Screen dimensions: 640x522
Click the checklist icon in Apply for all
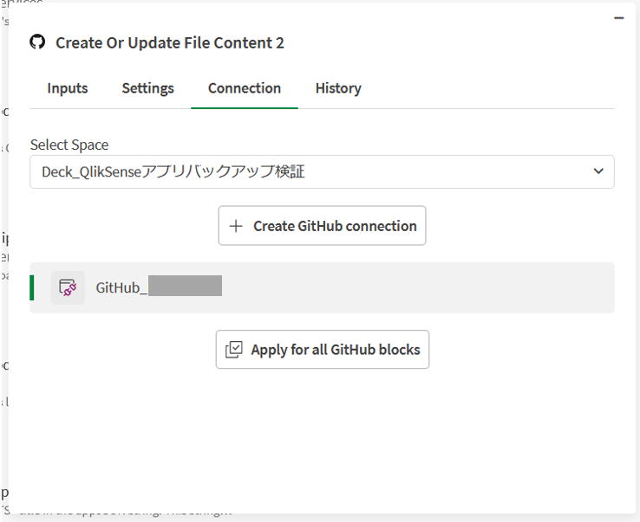pos(234,350)
